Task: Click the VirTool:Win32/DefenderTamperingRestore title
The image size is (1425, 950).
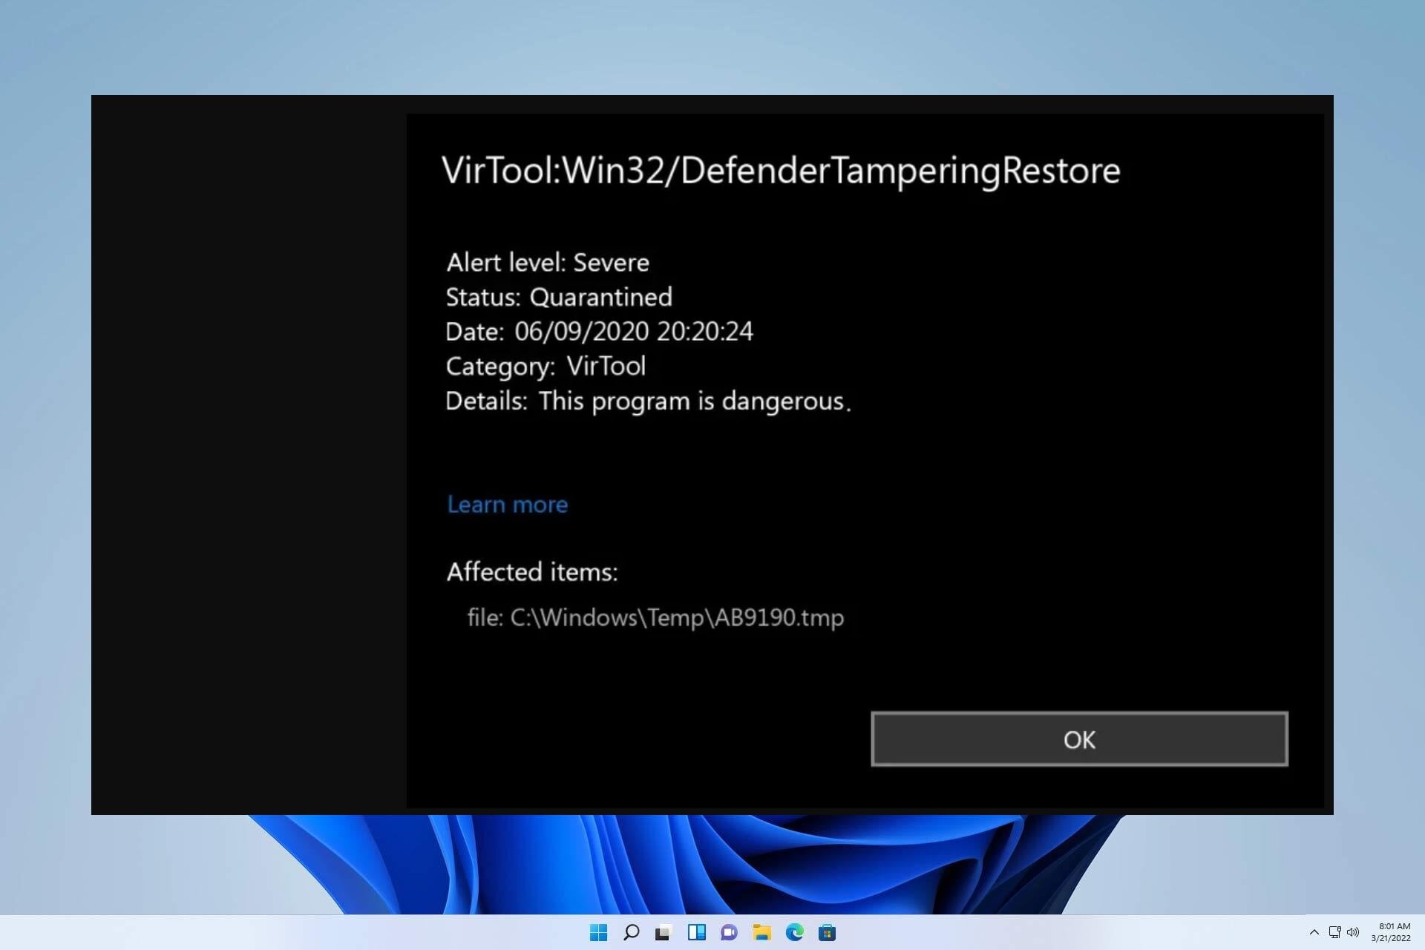Action: (782, 170)
